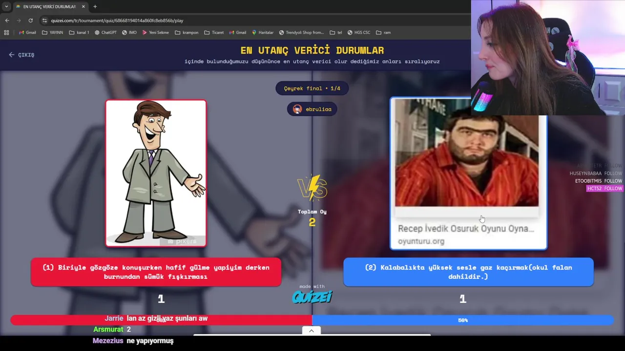Click the address bar URL field
This screenshot has height=351, width=625.
pos(254,20)
